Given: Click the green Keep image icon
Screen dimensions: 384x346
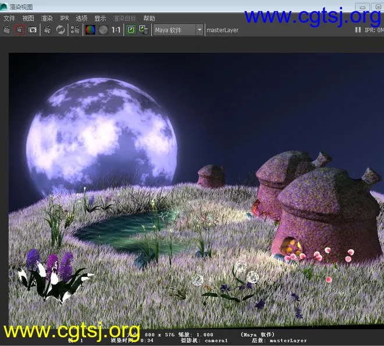Looking at the screenshot, I should pyautogui.click(x=131, y=30).
